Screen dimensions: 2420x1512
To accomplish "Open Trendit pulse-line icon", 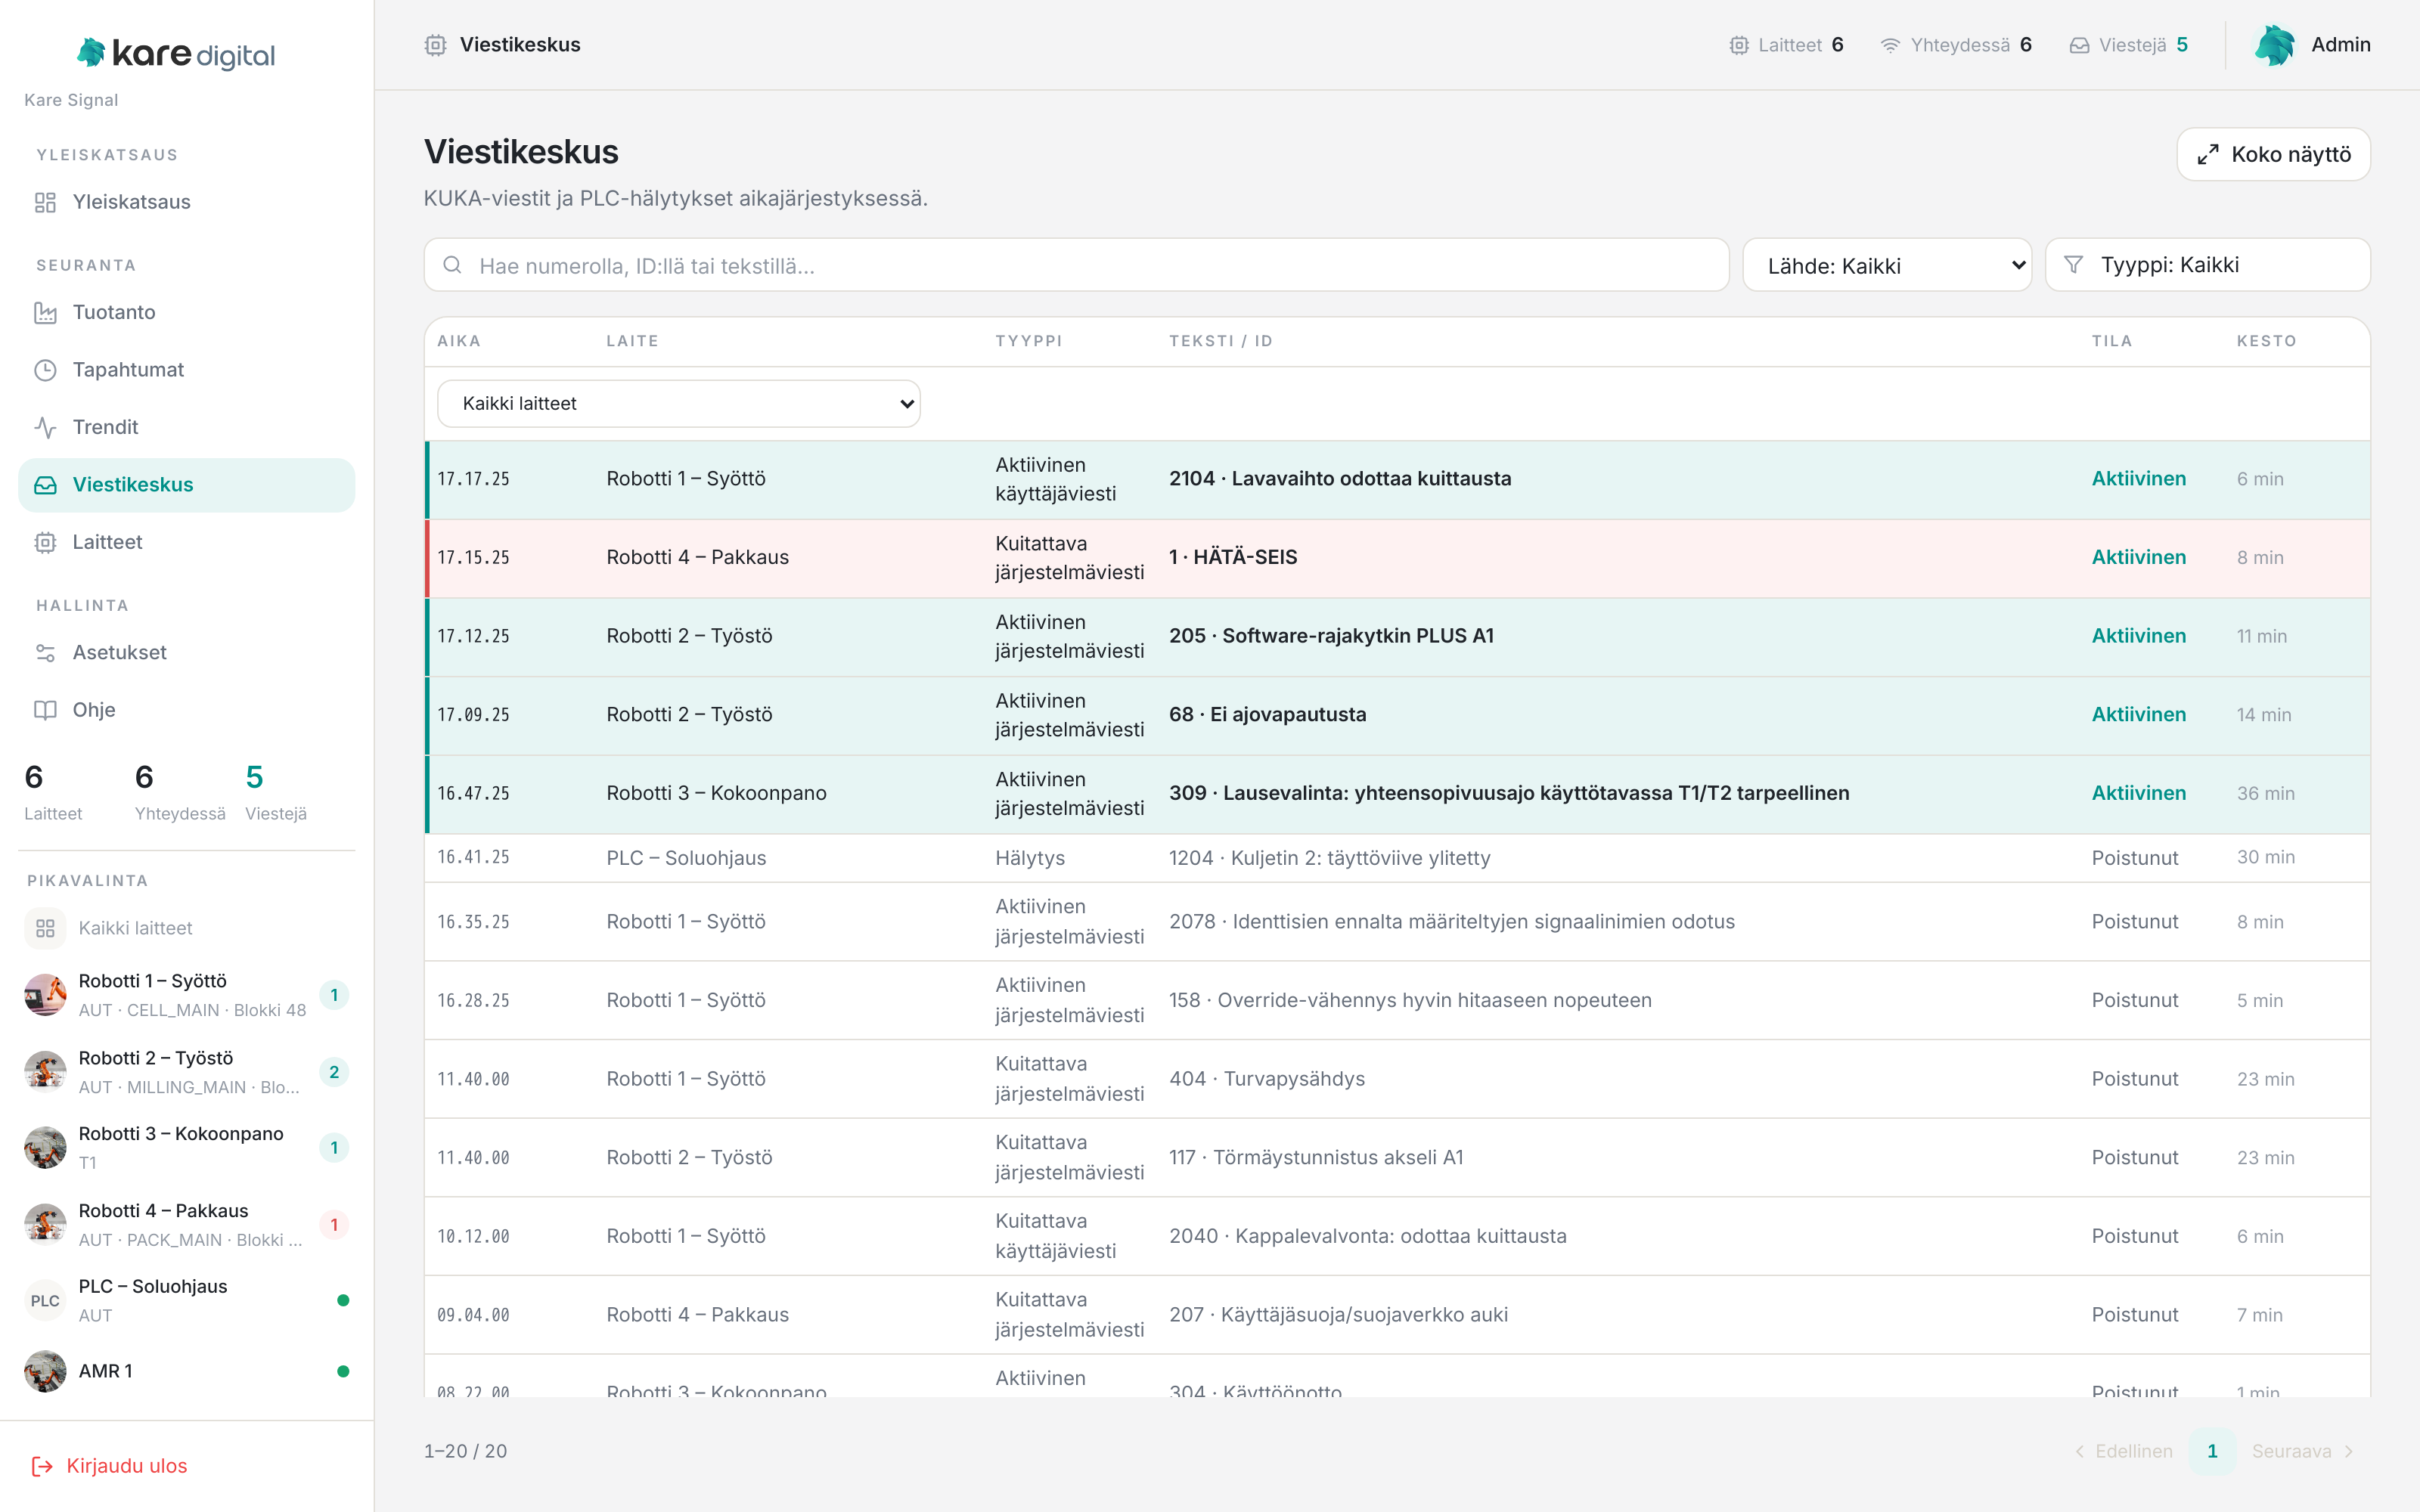I will coord(45,428).
